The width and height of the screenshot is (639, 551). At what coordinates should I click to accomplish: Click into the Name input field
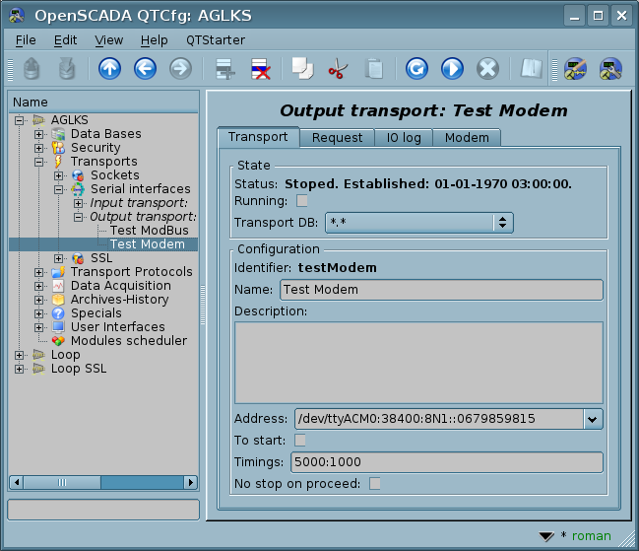coord(441,290)
